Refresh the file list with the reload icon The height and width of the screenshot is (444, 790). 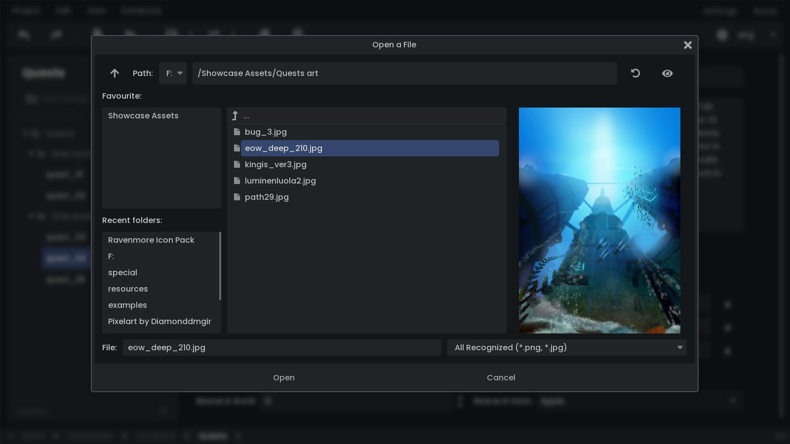tap(635, 73)
